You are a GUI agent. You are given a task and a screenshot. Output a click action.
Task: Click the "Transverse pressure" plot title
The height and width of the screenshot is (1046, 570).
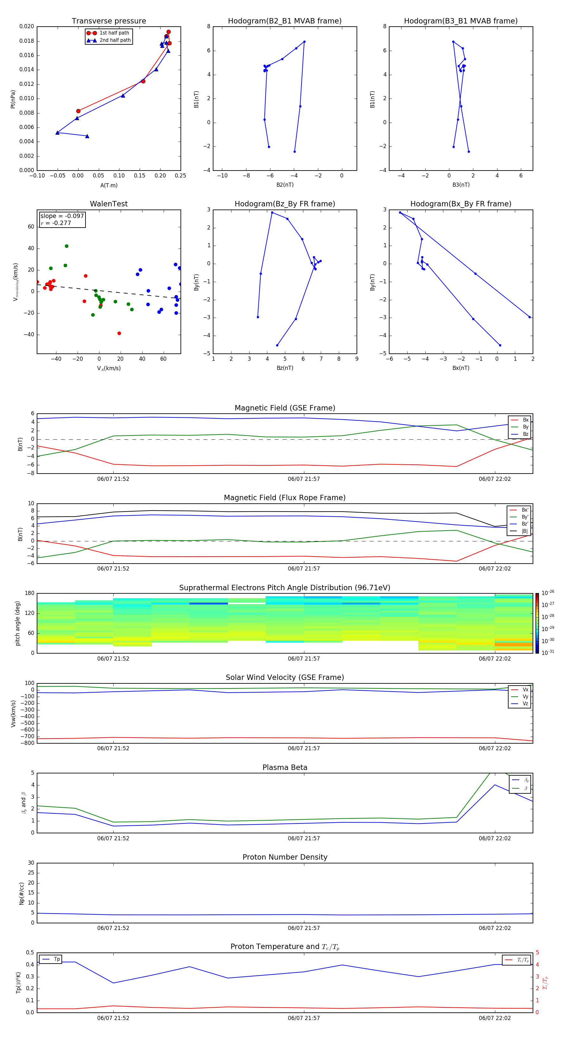[x=109, y=21]
